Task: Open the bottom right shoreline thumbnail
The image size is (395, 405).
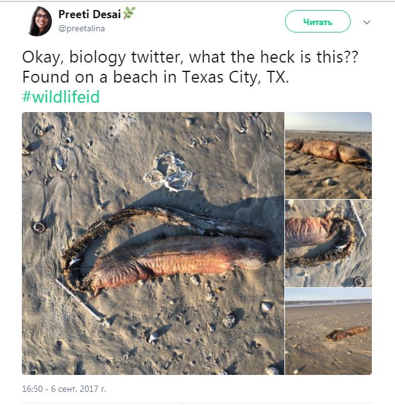Action: tap(328, 331)
